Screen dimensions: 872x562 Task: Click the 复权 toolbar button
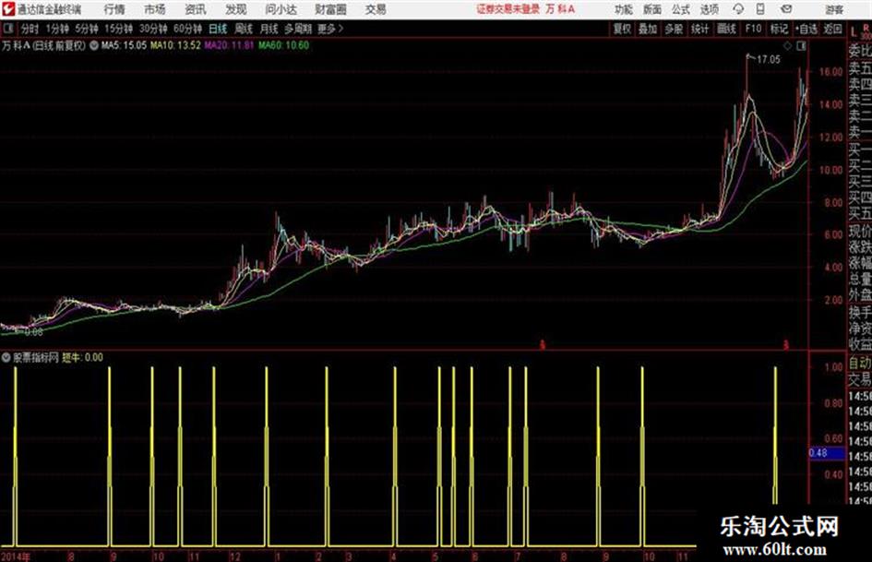point(622,29)
